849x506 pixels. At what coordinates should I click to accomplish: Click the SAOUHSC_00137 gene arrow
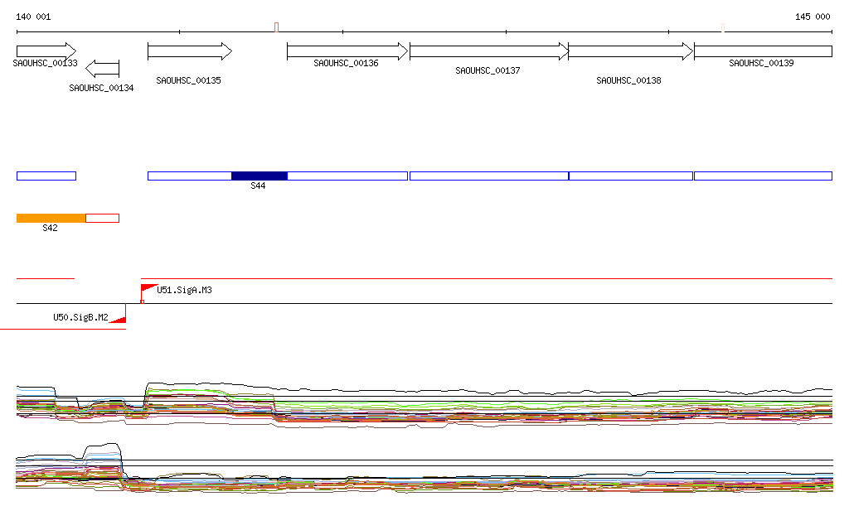pos(489,51)
